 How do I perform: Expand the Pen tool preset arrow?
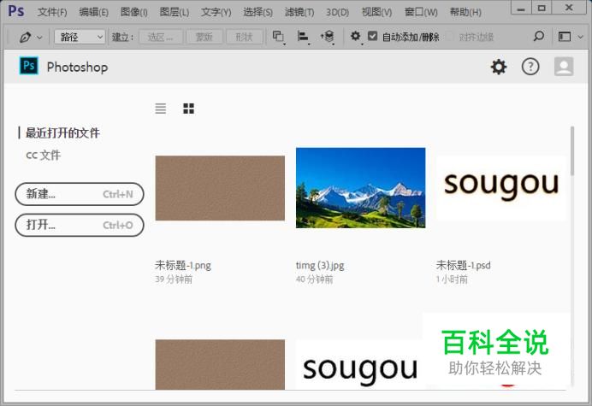click(39, 38)
